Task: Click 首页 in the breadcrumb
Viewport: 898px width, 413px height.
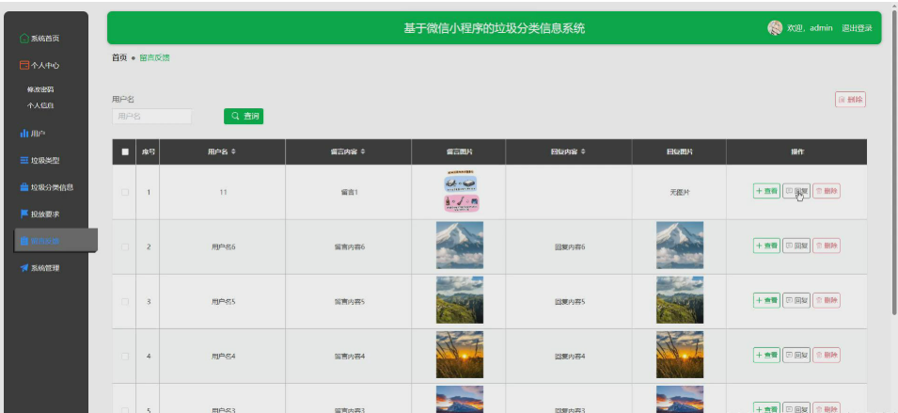Action: point(119,57)
